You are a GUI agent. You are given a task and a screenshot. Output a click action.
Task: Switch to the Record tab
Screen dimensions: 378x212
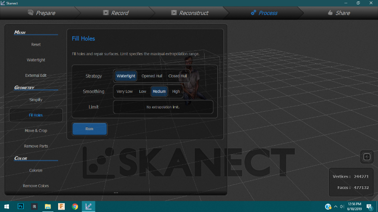pos(116,13)
